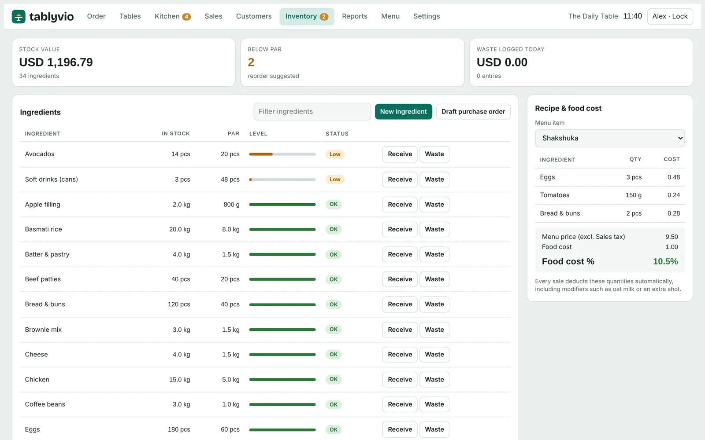Screen dimensions: 705x440
Task: Log waste for Cheese
Action: tap(434, 354)
